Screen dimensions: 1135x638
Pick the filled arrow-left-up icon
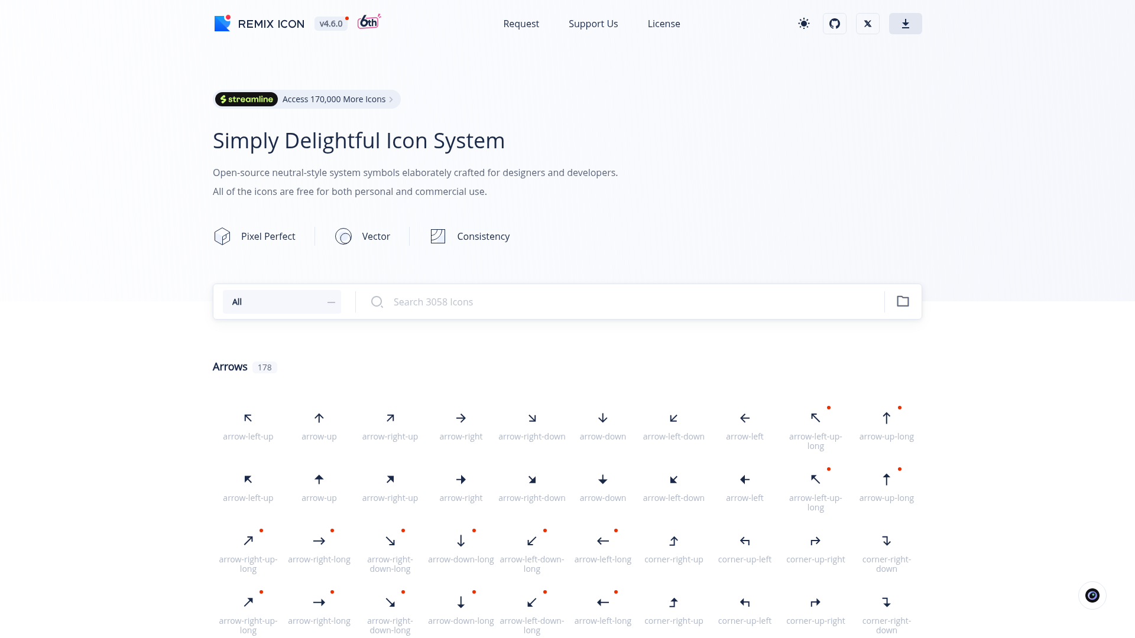(x=248, y=480)
